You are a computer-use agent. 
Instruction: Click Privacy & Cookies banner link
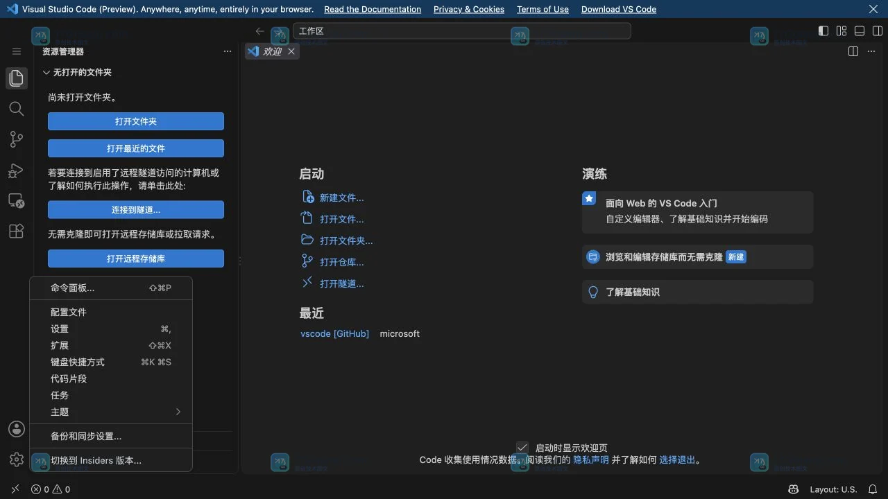(469, 9)
